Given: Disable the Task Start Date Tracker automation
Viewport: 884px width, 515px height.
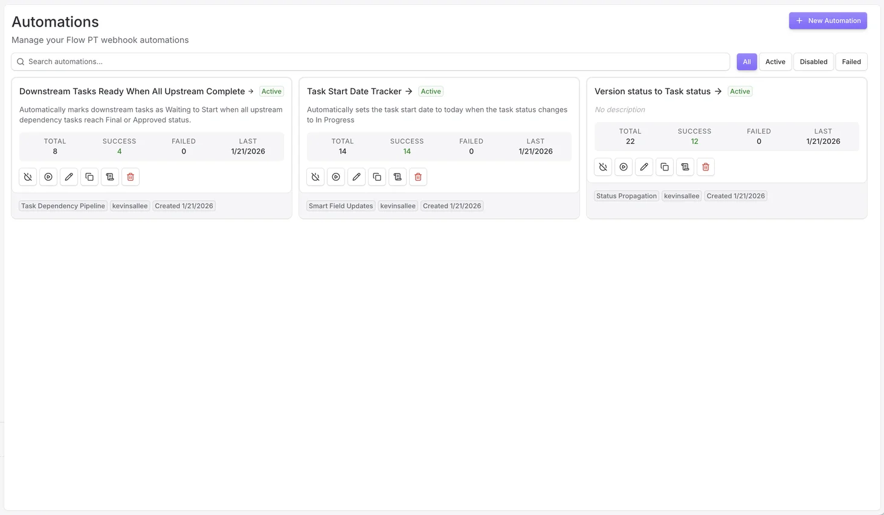Looking at the screenshot, I should click(x=315, y=177).
